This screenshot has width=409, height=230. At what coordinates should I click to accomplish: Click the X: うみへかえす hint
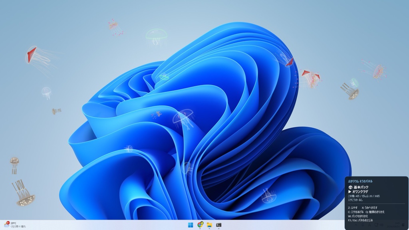point(369,208)
